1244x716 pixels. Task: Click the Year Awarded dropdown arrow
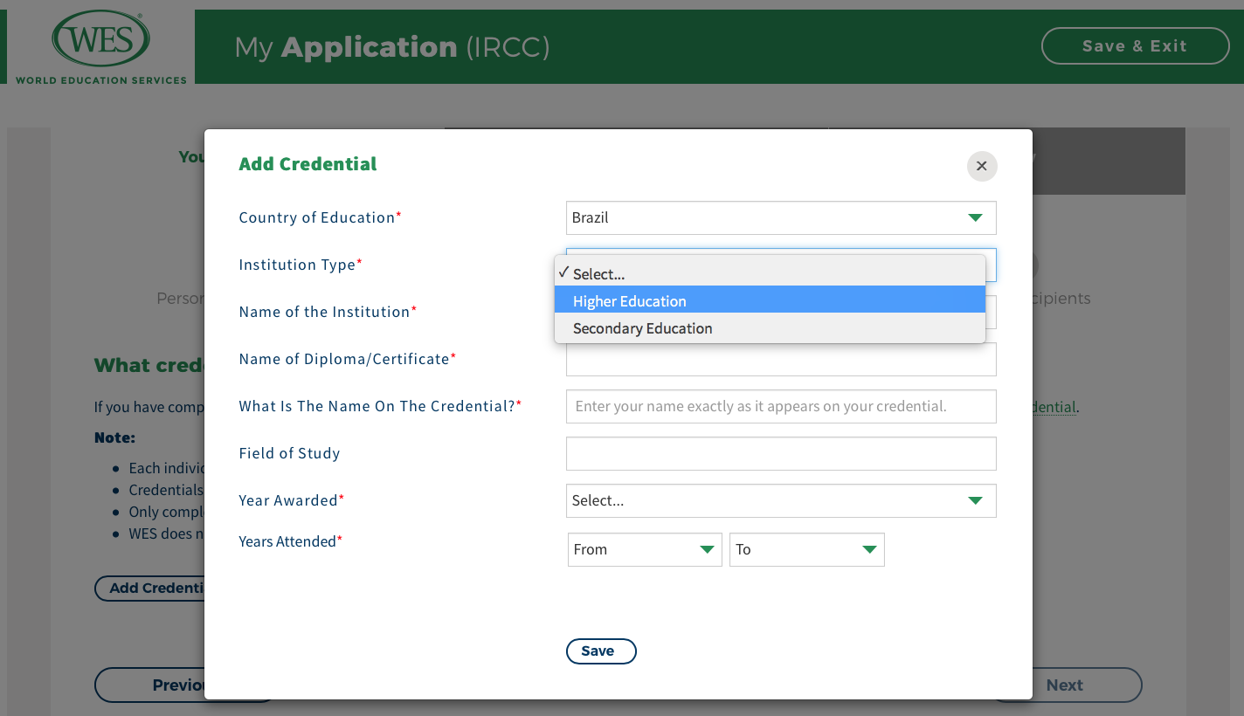coord(975,501)
